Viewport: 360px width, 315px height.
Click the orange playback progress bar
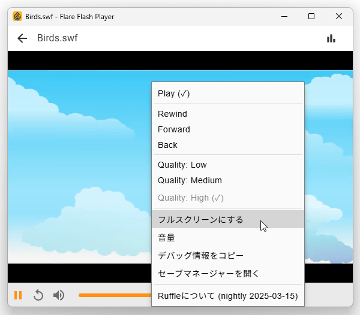pos(115,295)
